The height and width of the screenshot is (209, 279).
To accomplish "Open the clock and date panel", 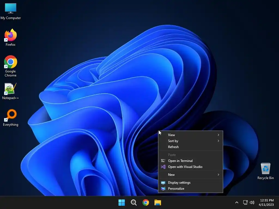I will pos(266,202).
